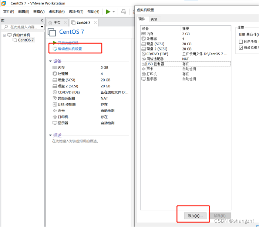Screen dimensions: 259x227
Task: Select 打印机 row icon in settings dialog
Action: tap(144, 74)
